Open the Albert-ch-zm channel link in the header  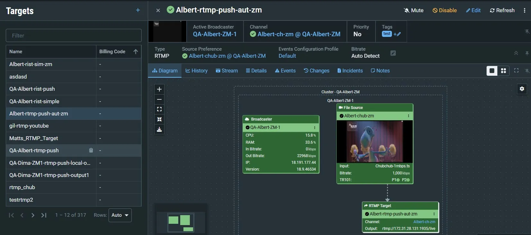(299, 34)
